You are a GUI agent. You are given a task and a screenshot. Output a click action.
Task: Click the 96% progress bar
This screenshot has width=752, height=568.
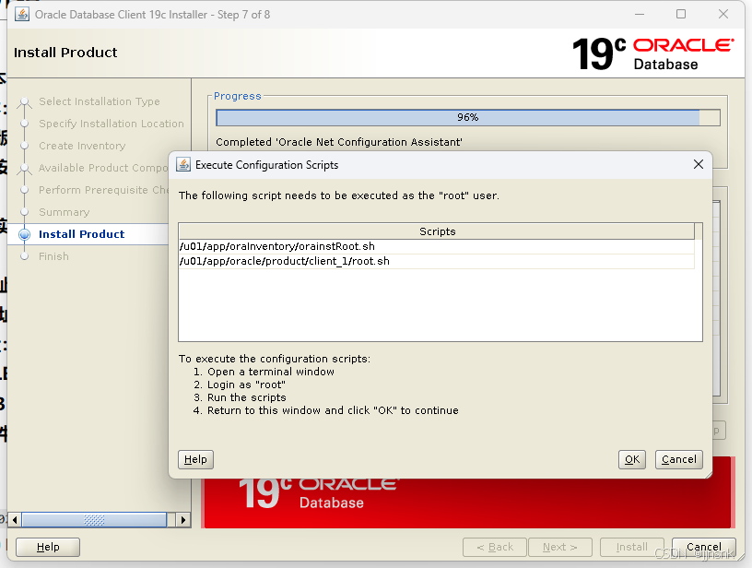coord(467,117)
